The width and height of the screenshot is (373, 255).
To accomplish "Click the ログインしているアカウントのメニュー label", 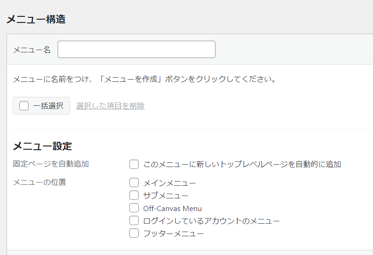I will [211, 221].
